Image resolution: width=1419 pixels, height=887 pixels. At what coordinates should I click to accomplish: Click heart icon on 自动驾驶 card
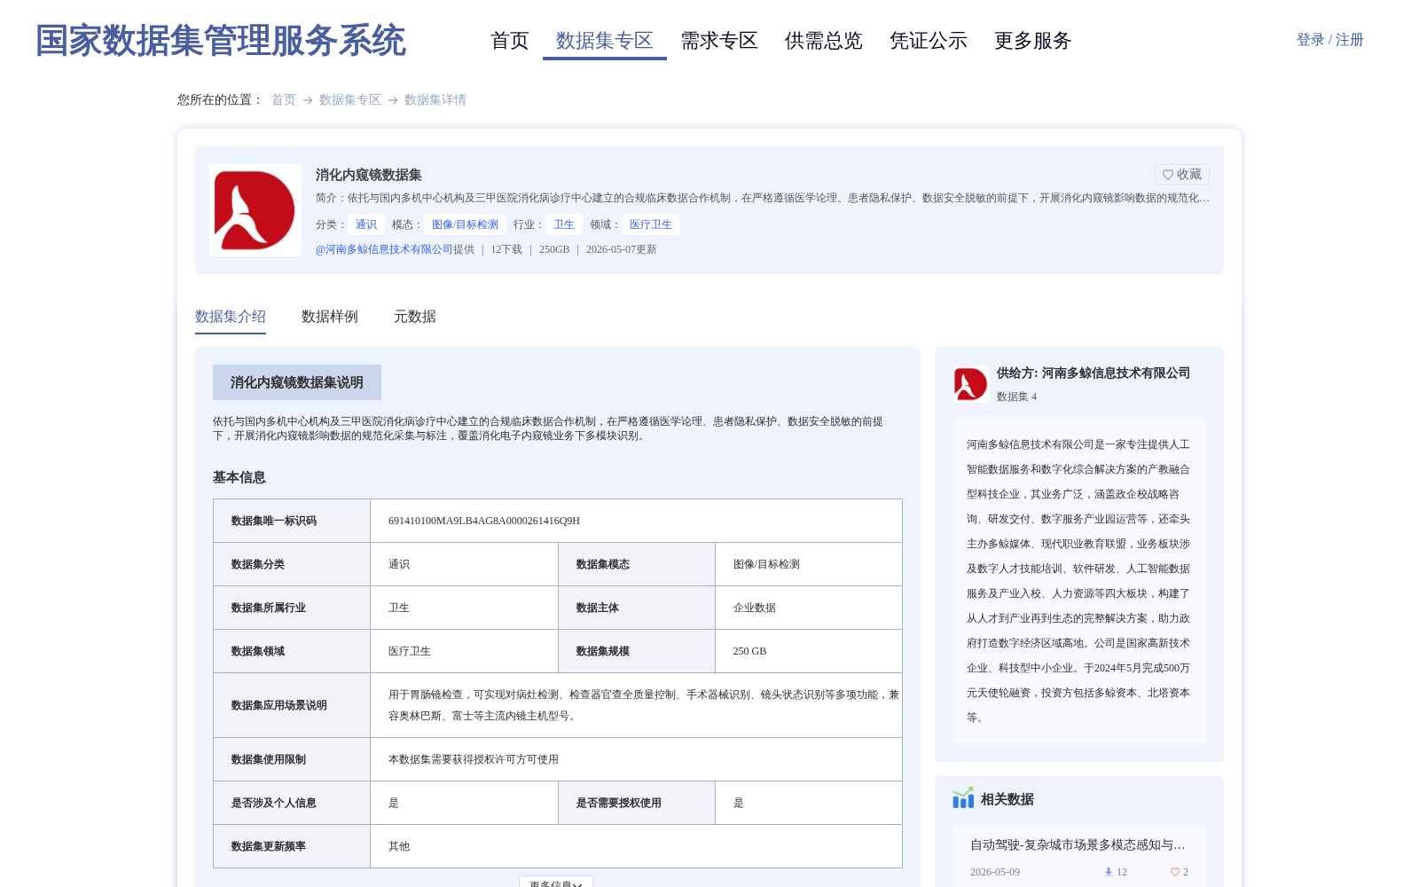click(1174, 872)
